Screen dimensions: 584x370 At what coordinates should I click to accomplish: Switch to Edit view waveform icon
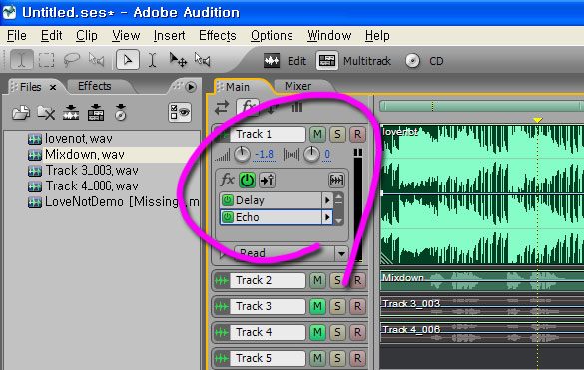click(272, 61)
